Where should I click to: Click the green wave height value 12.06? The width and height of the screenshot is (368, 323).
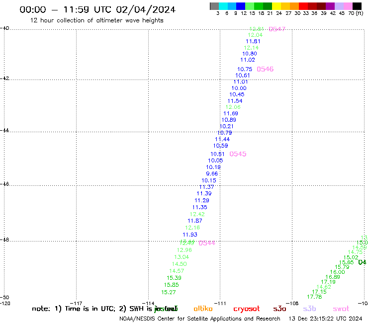click(x=233, y=107)
